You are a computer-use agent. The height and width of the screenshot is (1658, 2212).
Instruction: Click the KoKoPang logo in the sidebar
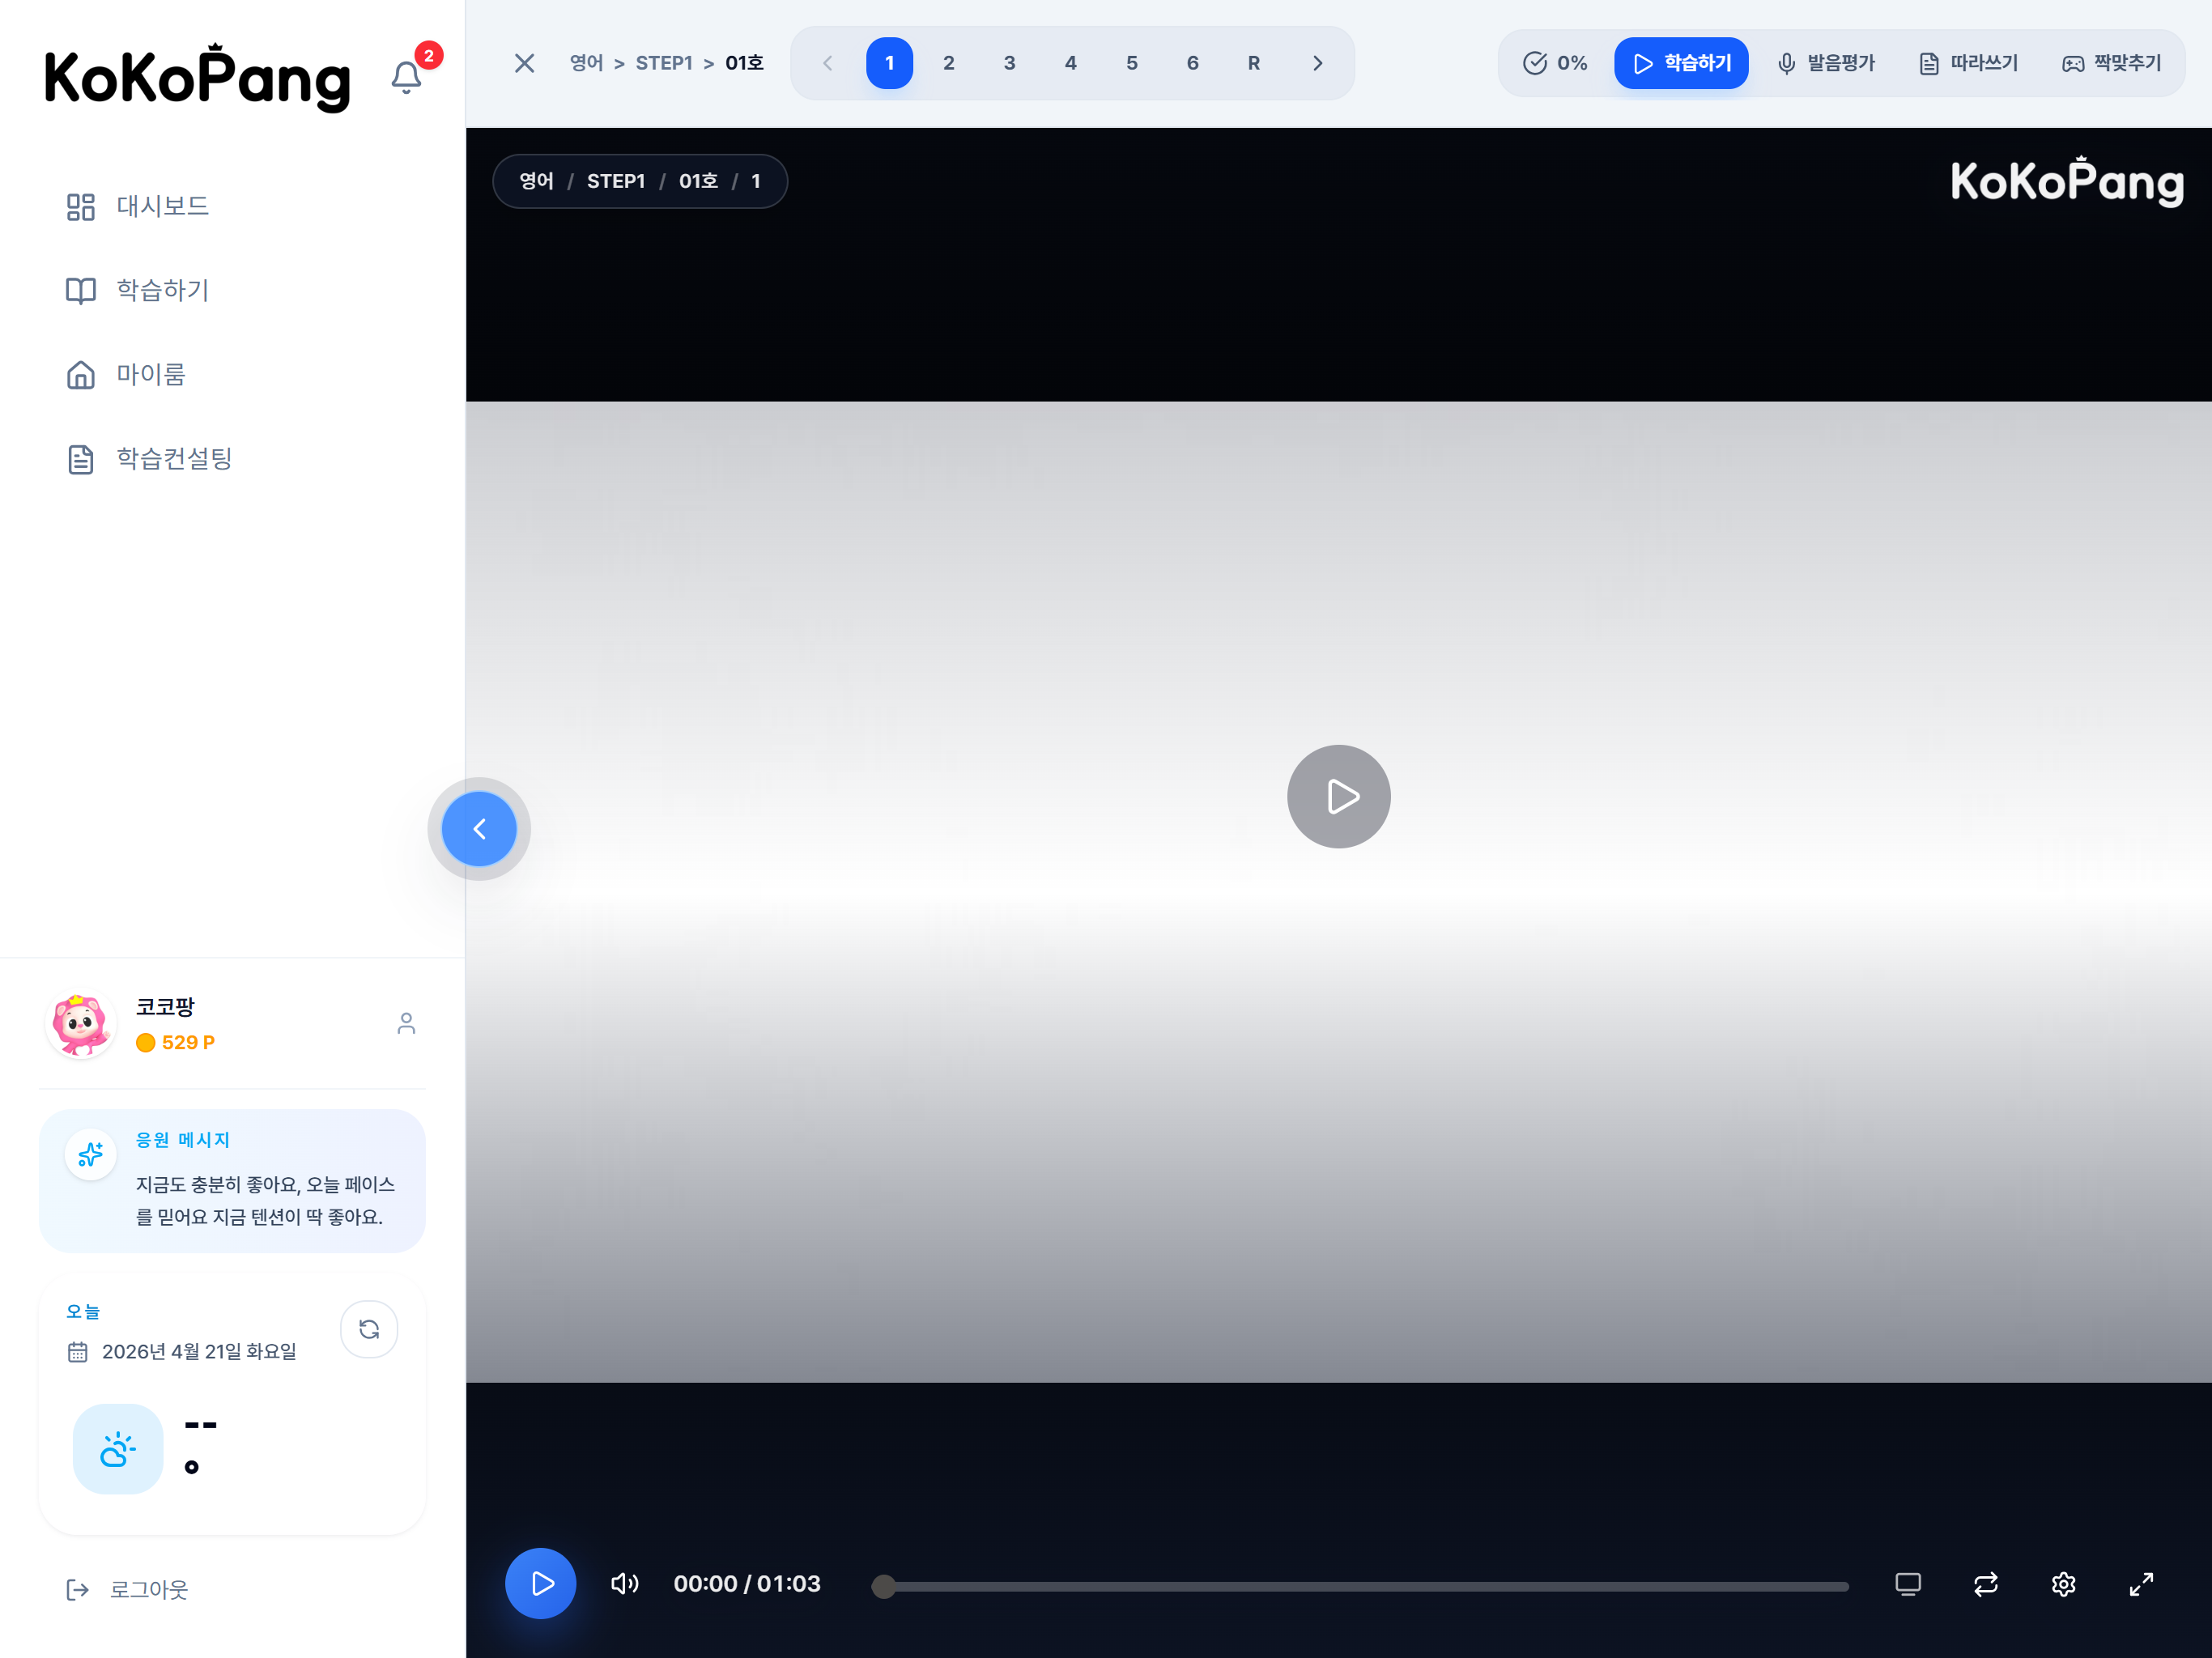pyautogui.click(x=198, y=77)
